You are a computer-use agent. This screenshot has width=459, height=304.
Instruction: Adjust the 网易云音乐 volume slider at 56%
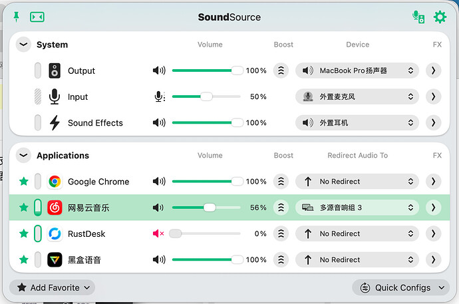[206, 208]
